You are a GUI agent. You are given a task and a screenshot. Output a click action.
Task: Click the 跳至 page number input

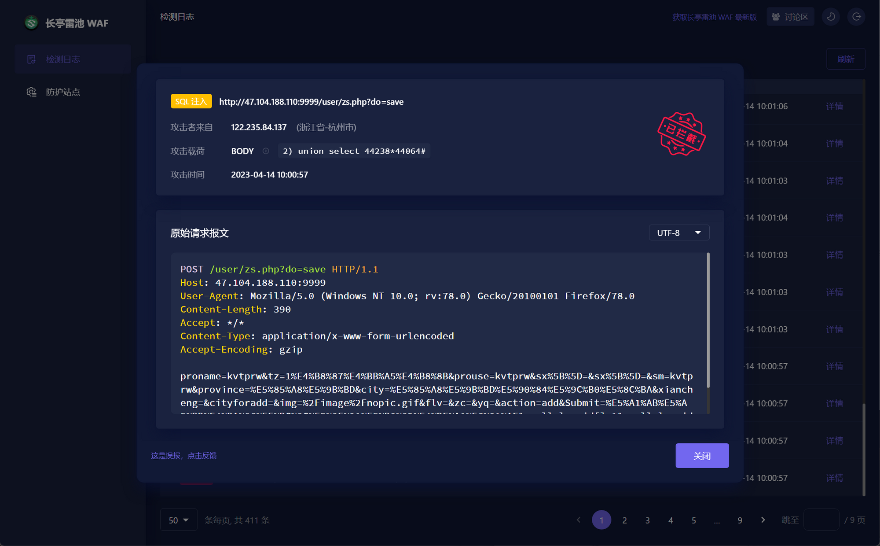(821, 520)
